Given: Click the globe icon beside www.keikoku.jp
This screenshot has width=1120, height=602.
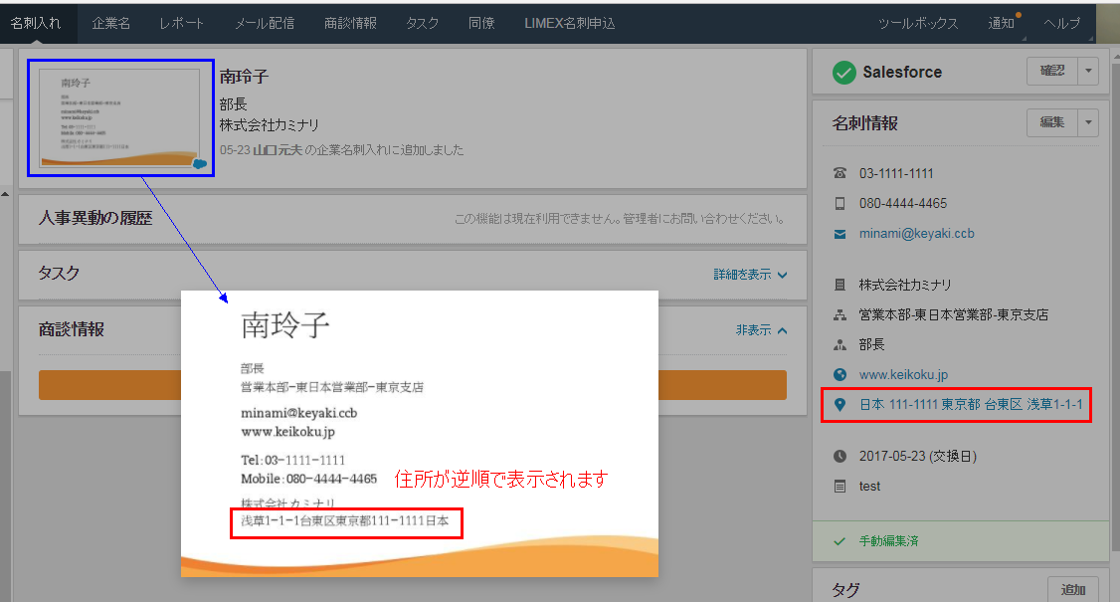Looking at the screenshot, I should [840, 375].
